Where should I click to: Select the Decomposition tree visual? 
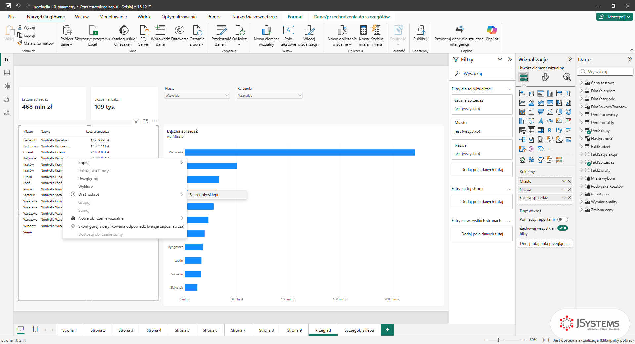click(x=522, y=140)
